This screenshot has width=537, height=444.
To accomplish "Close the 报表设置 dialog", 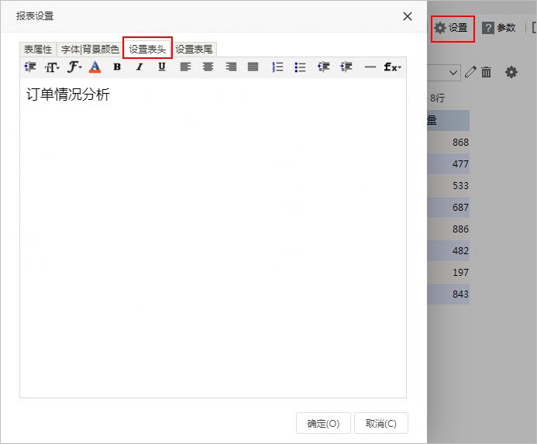I will [407, 16].
